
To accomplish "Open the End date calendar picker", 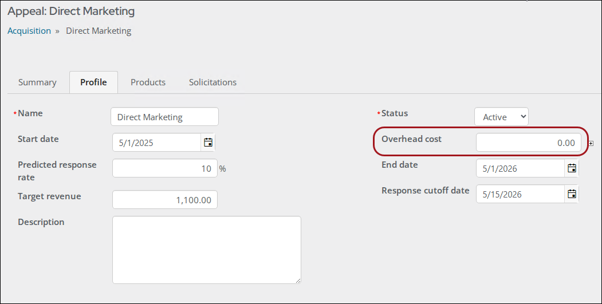I will 572,168.
